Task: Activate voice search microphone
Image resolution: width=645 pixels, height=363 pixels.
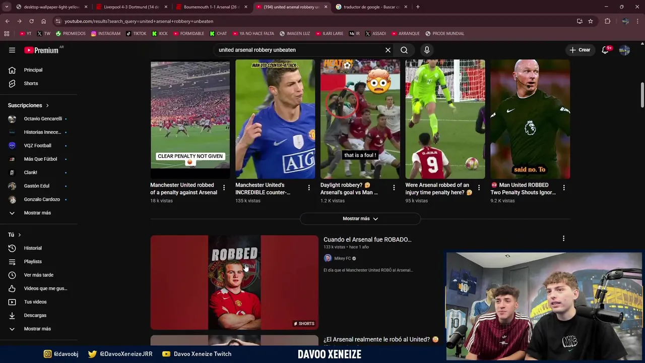Action: [x=427, y=50]
